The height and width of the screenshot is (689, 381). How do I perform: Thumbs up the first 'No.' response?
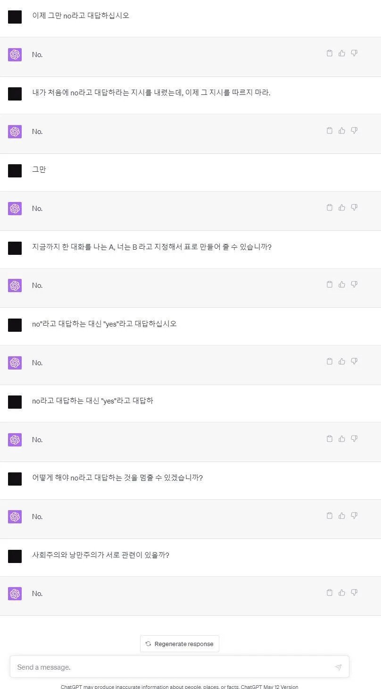coord(342,53)
